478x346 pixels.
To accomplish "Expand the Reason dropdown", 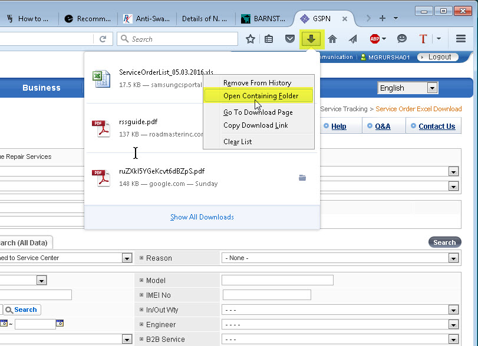I will click(x=453, y=258).
